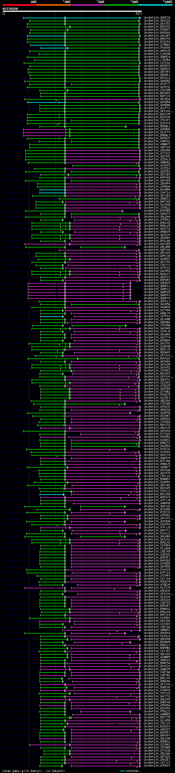Viewport: 175px width, 773px height.
Task: Open the UniRef100_C0KKH8 entry
Action: tap(157, 54)
